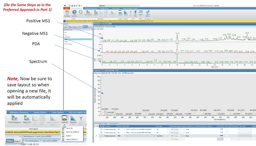Select UV in the Detector Type list
The height and width of the screenshot is (146, 256).
65,35
